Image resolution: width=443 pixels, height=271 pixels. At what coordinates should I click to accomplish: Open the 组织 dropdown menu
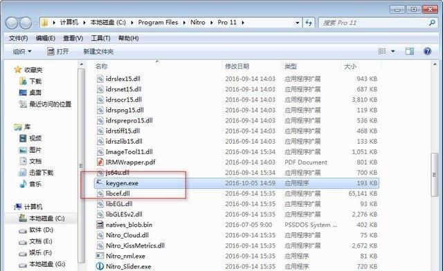21,51
